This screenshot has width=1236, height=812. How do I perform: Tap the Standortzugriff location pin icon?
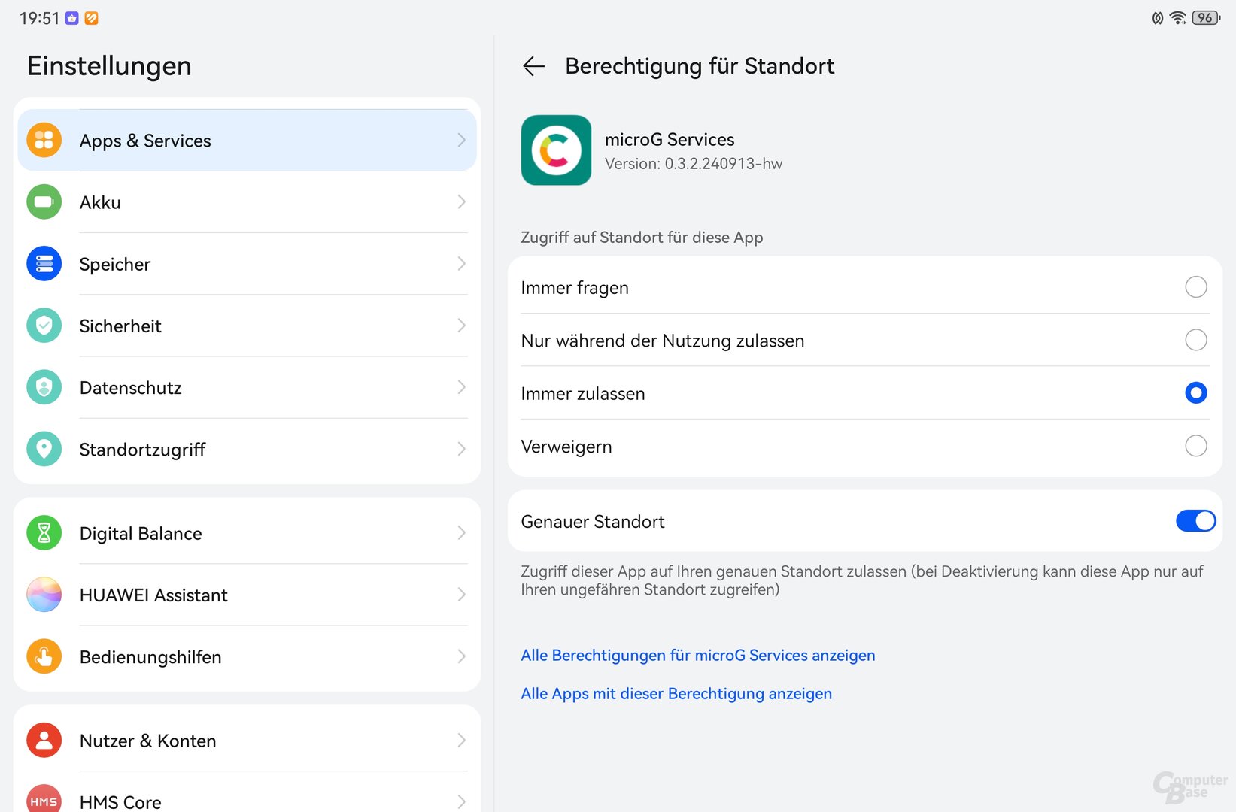[44, 449]
